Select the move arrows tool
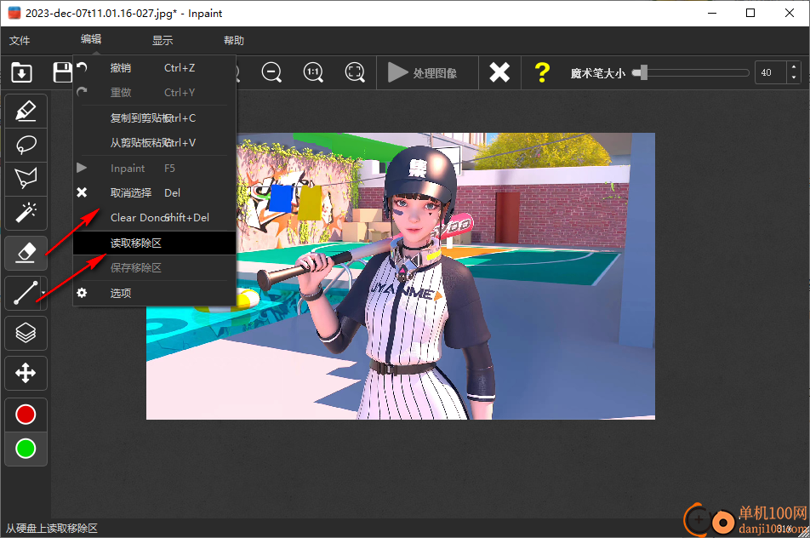This screenshot has width=810, height=538. pyautogui.click(x=26, y=373)
